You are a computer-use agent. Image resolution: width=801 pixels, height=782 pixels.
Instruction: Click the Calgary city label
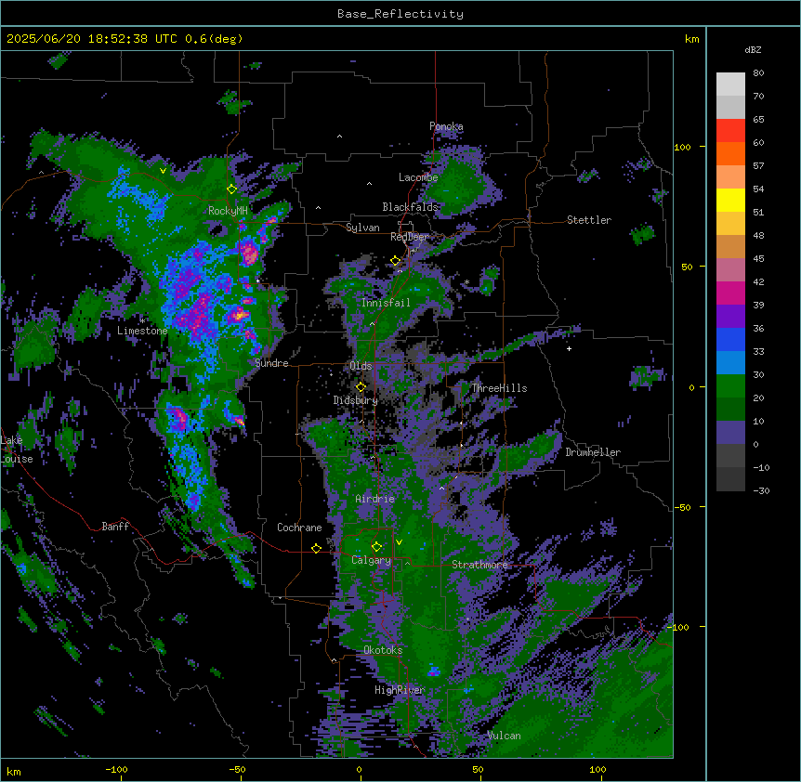click(371, 560)
